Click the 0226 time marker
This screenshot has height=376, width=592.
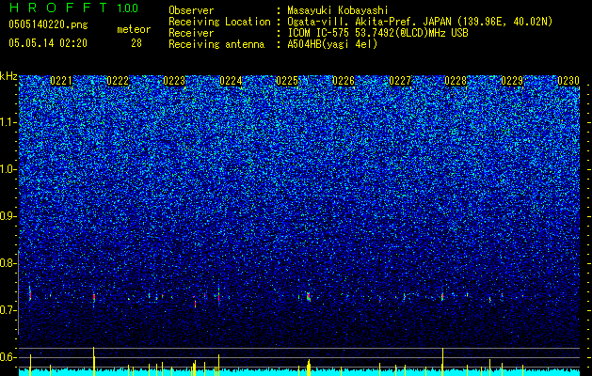pos(344,81)
